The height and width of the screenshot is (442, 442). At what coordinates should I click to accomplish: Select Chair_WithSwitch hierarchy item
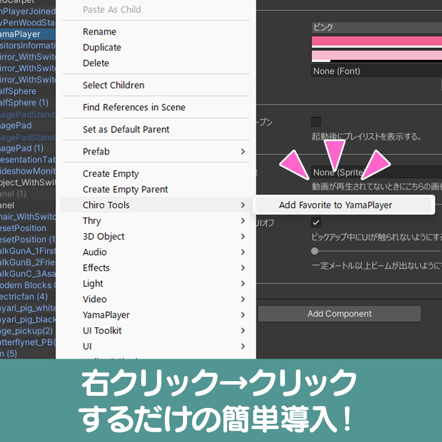tap(28, 217)
